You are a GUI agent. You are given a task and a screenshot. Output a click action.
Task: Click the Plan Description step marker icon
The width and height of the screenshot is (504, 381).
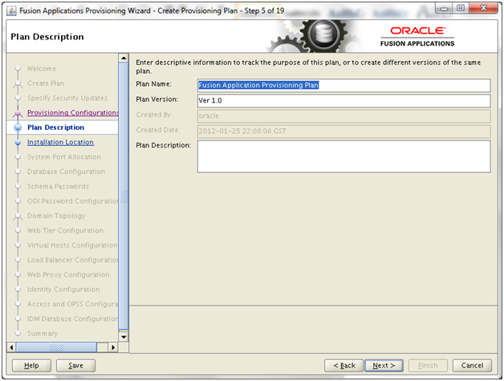point(18,128)
